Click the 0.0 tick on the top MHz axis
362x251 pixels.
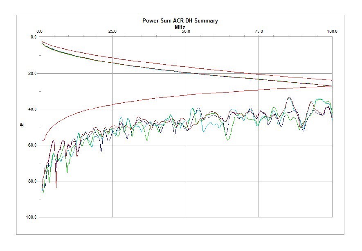click(x=40, y=31)
